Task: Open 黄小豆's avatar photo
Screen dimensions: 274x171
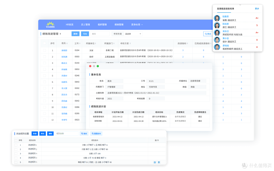Action: (x=217, y=40)
